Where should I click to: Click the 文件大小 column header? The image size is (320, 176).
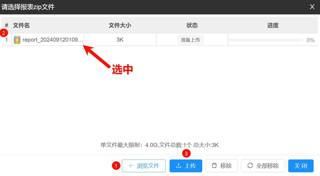pyautogui.click(x=120, y=25)
